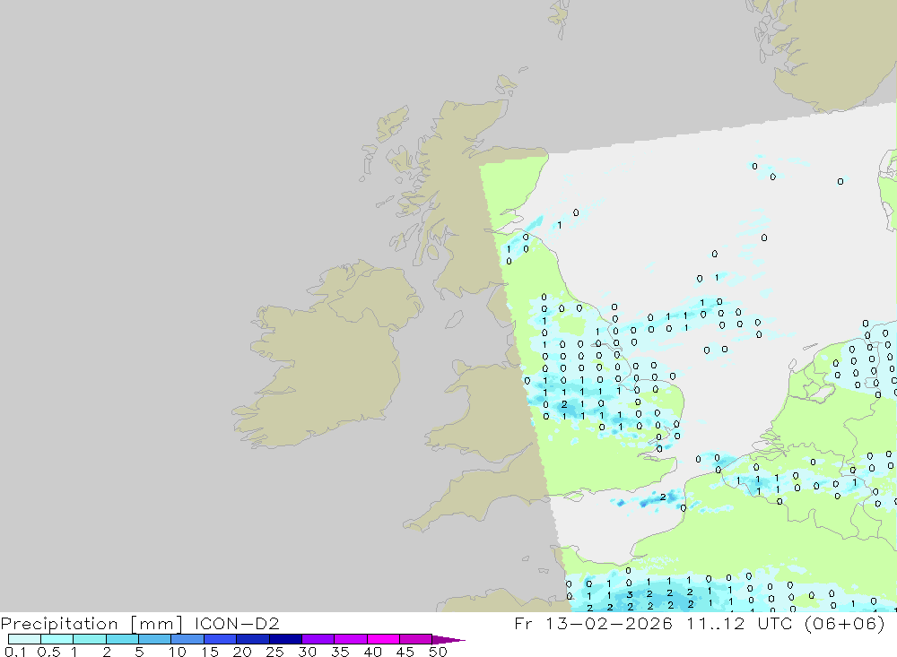Click the legend label "5" under the color bar
The image size is (897, 657).
coord(139,652)
